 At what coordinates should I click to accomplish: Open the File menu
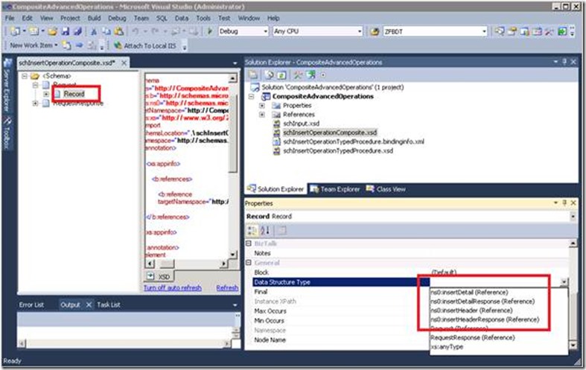pos(10,18)
